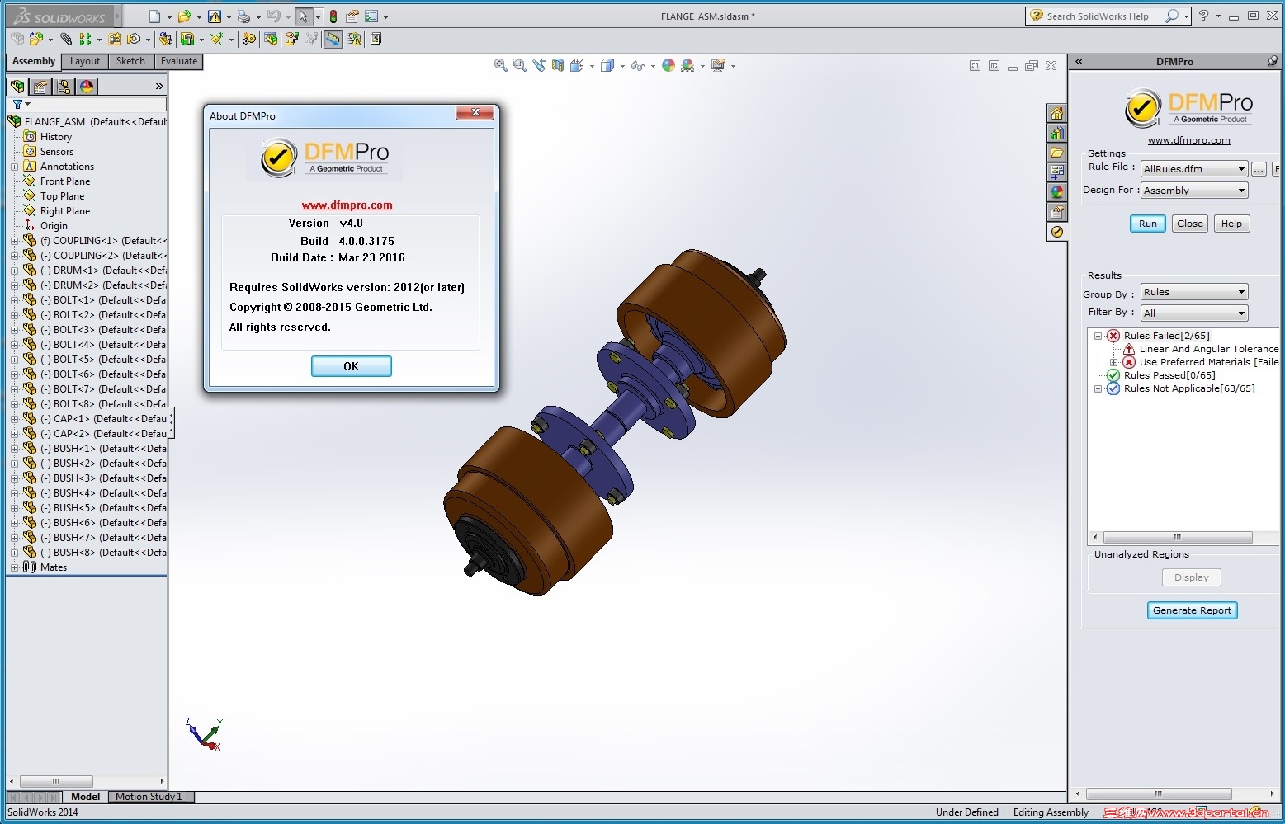Click the Mate paperclip icon
The image size is (1285, 824).
pos(66,39)
